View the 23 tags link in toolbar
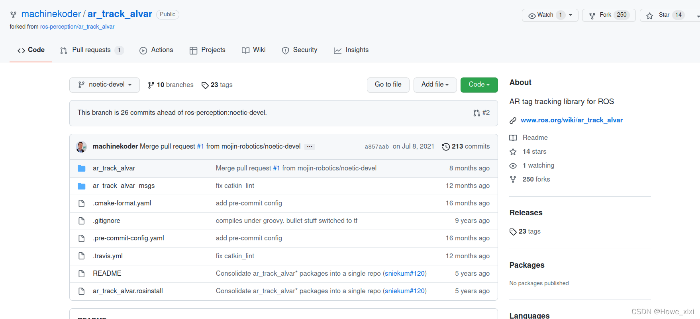Image resolution: width=700 pixels, height=319 pixels. (217, 85)
